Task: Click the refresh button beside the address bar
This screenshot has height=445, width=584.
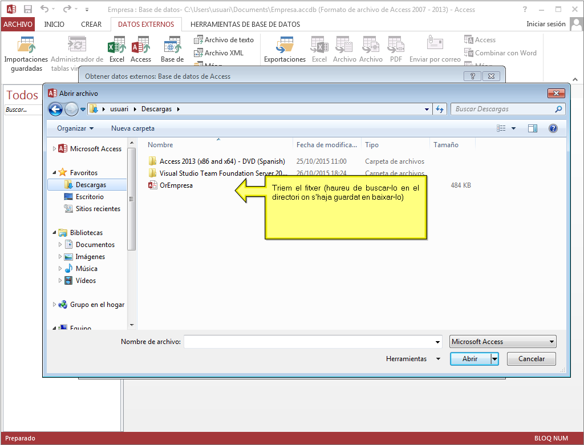Action: [x=440, y=109]
